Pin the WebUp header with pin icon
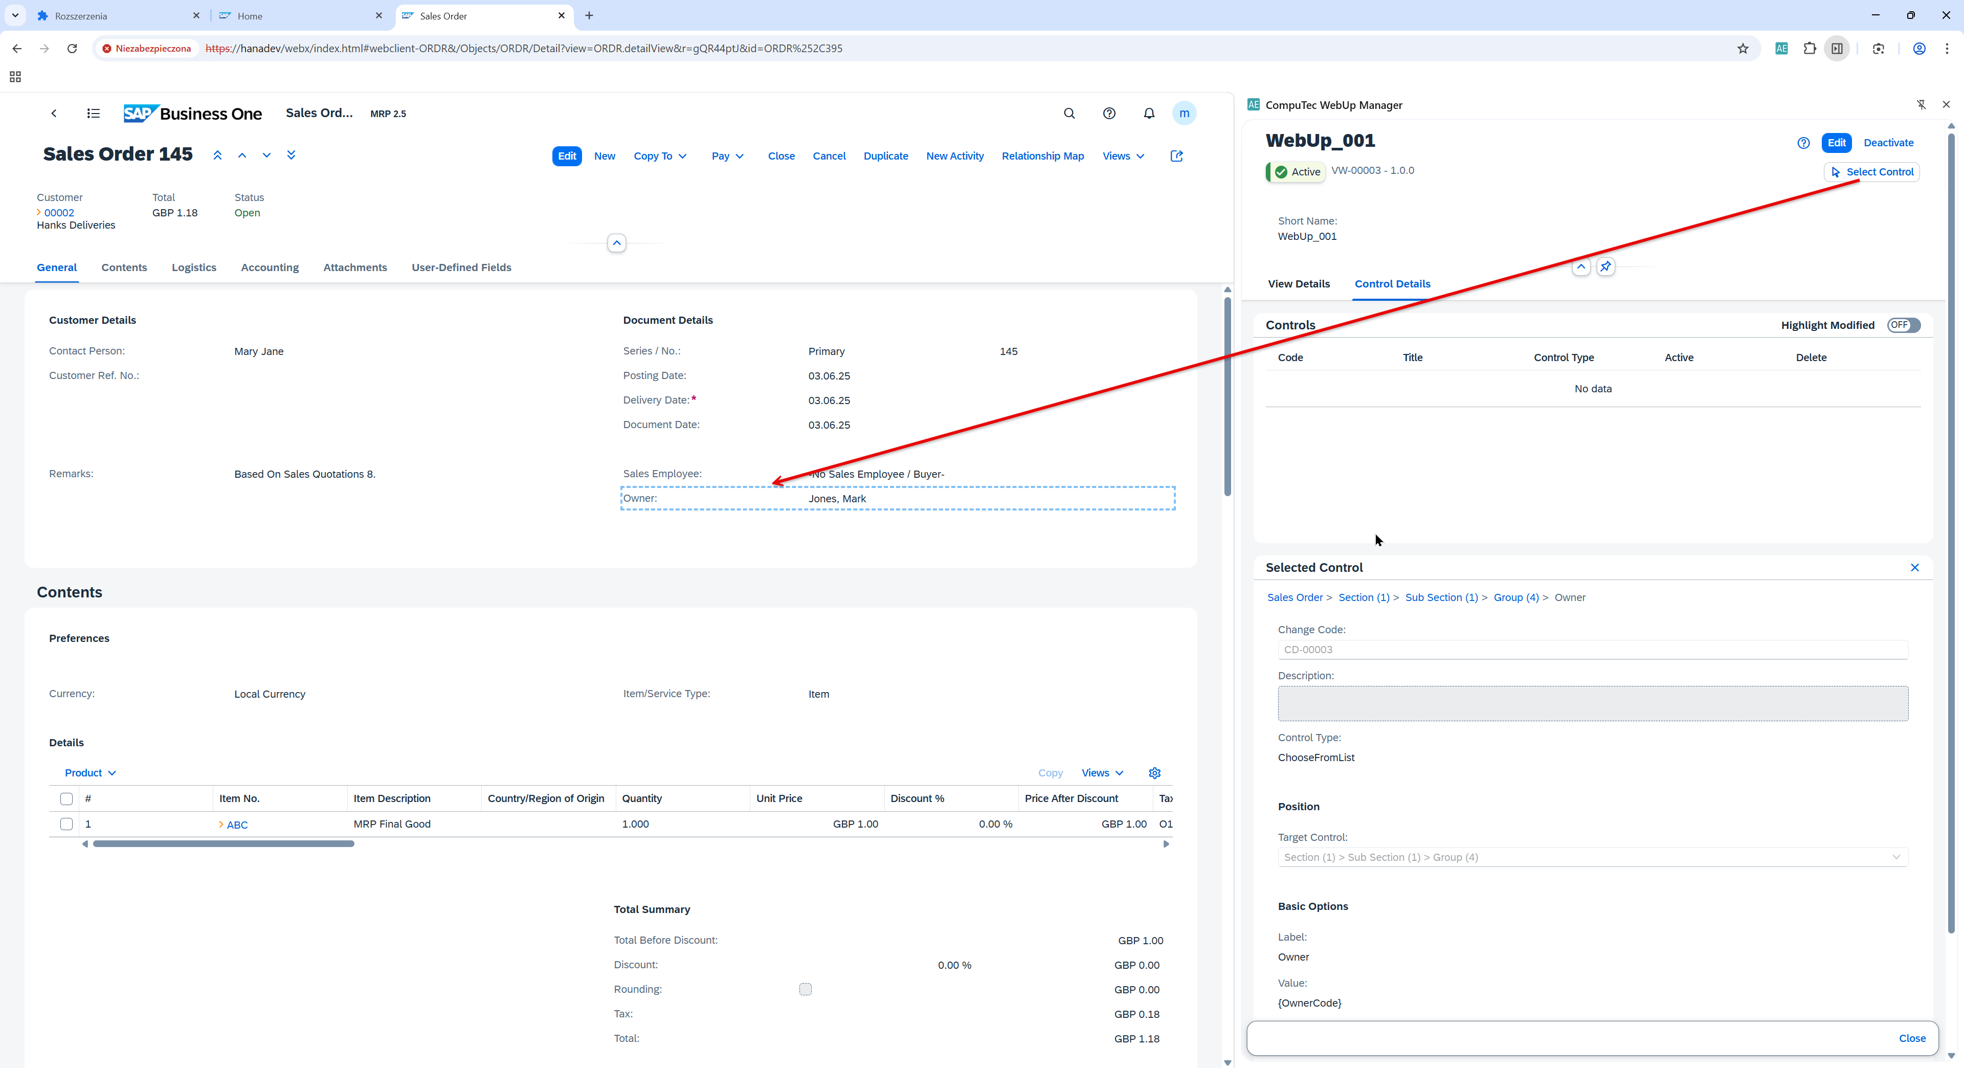1964x1068 pixels. (1605, 267)
